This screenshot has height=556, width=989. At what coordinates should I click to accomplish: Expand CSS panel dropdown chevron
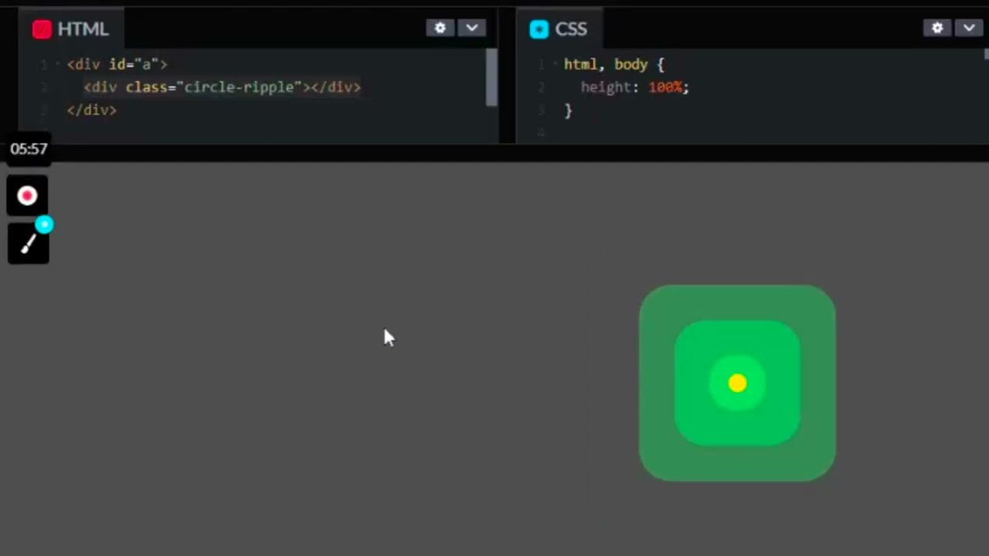pyautogui.click(x=969, y=28)
